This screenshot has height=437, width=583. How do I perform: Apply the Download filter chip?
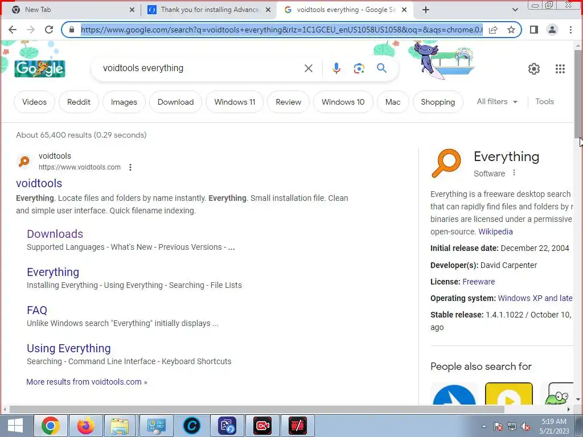pos(175,102)
